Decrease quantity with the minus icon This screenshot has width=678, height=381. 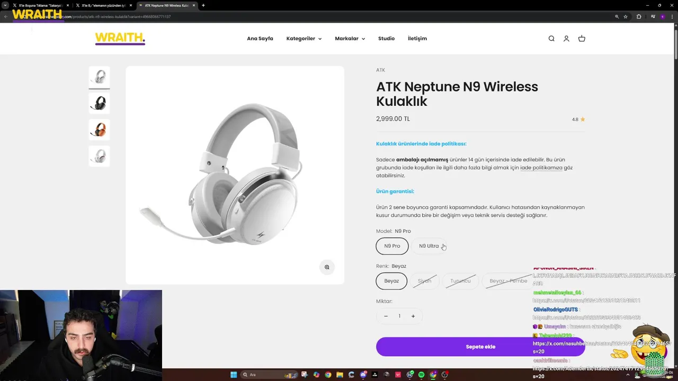(x=386, y=316)
